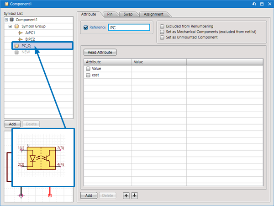Add a symbol to the list
This screenshot has width=274, height=206.
[12, 124]
